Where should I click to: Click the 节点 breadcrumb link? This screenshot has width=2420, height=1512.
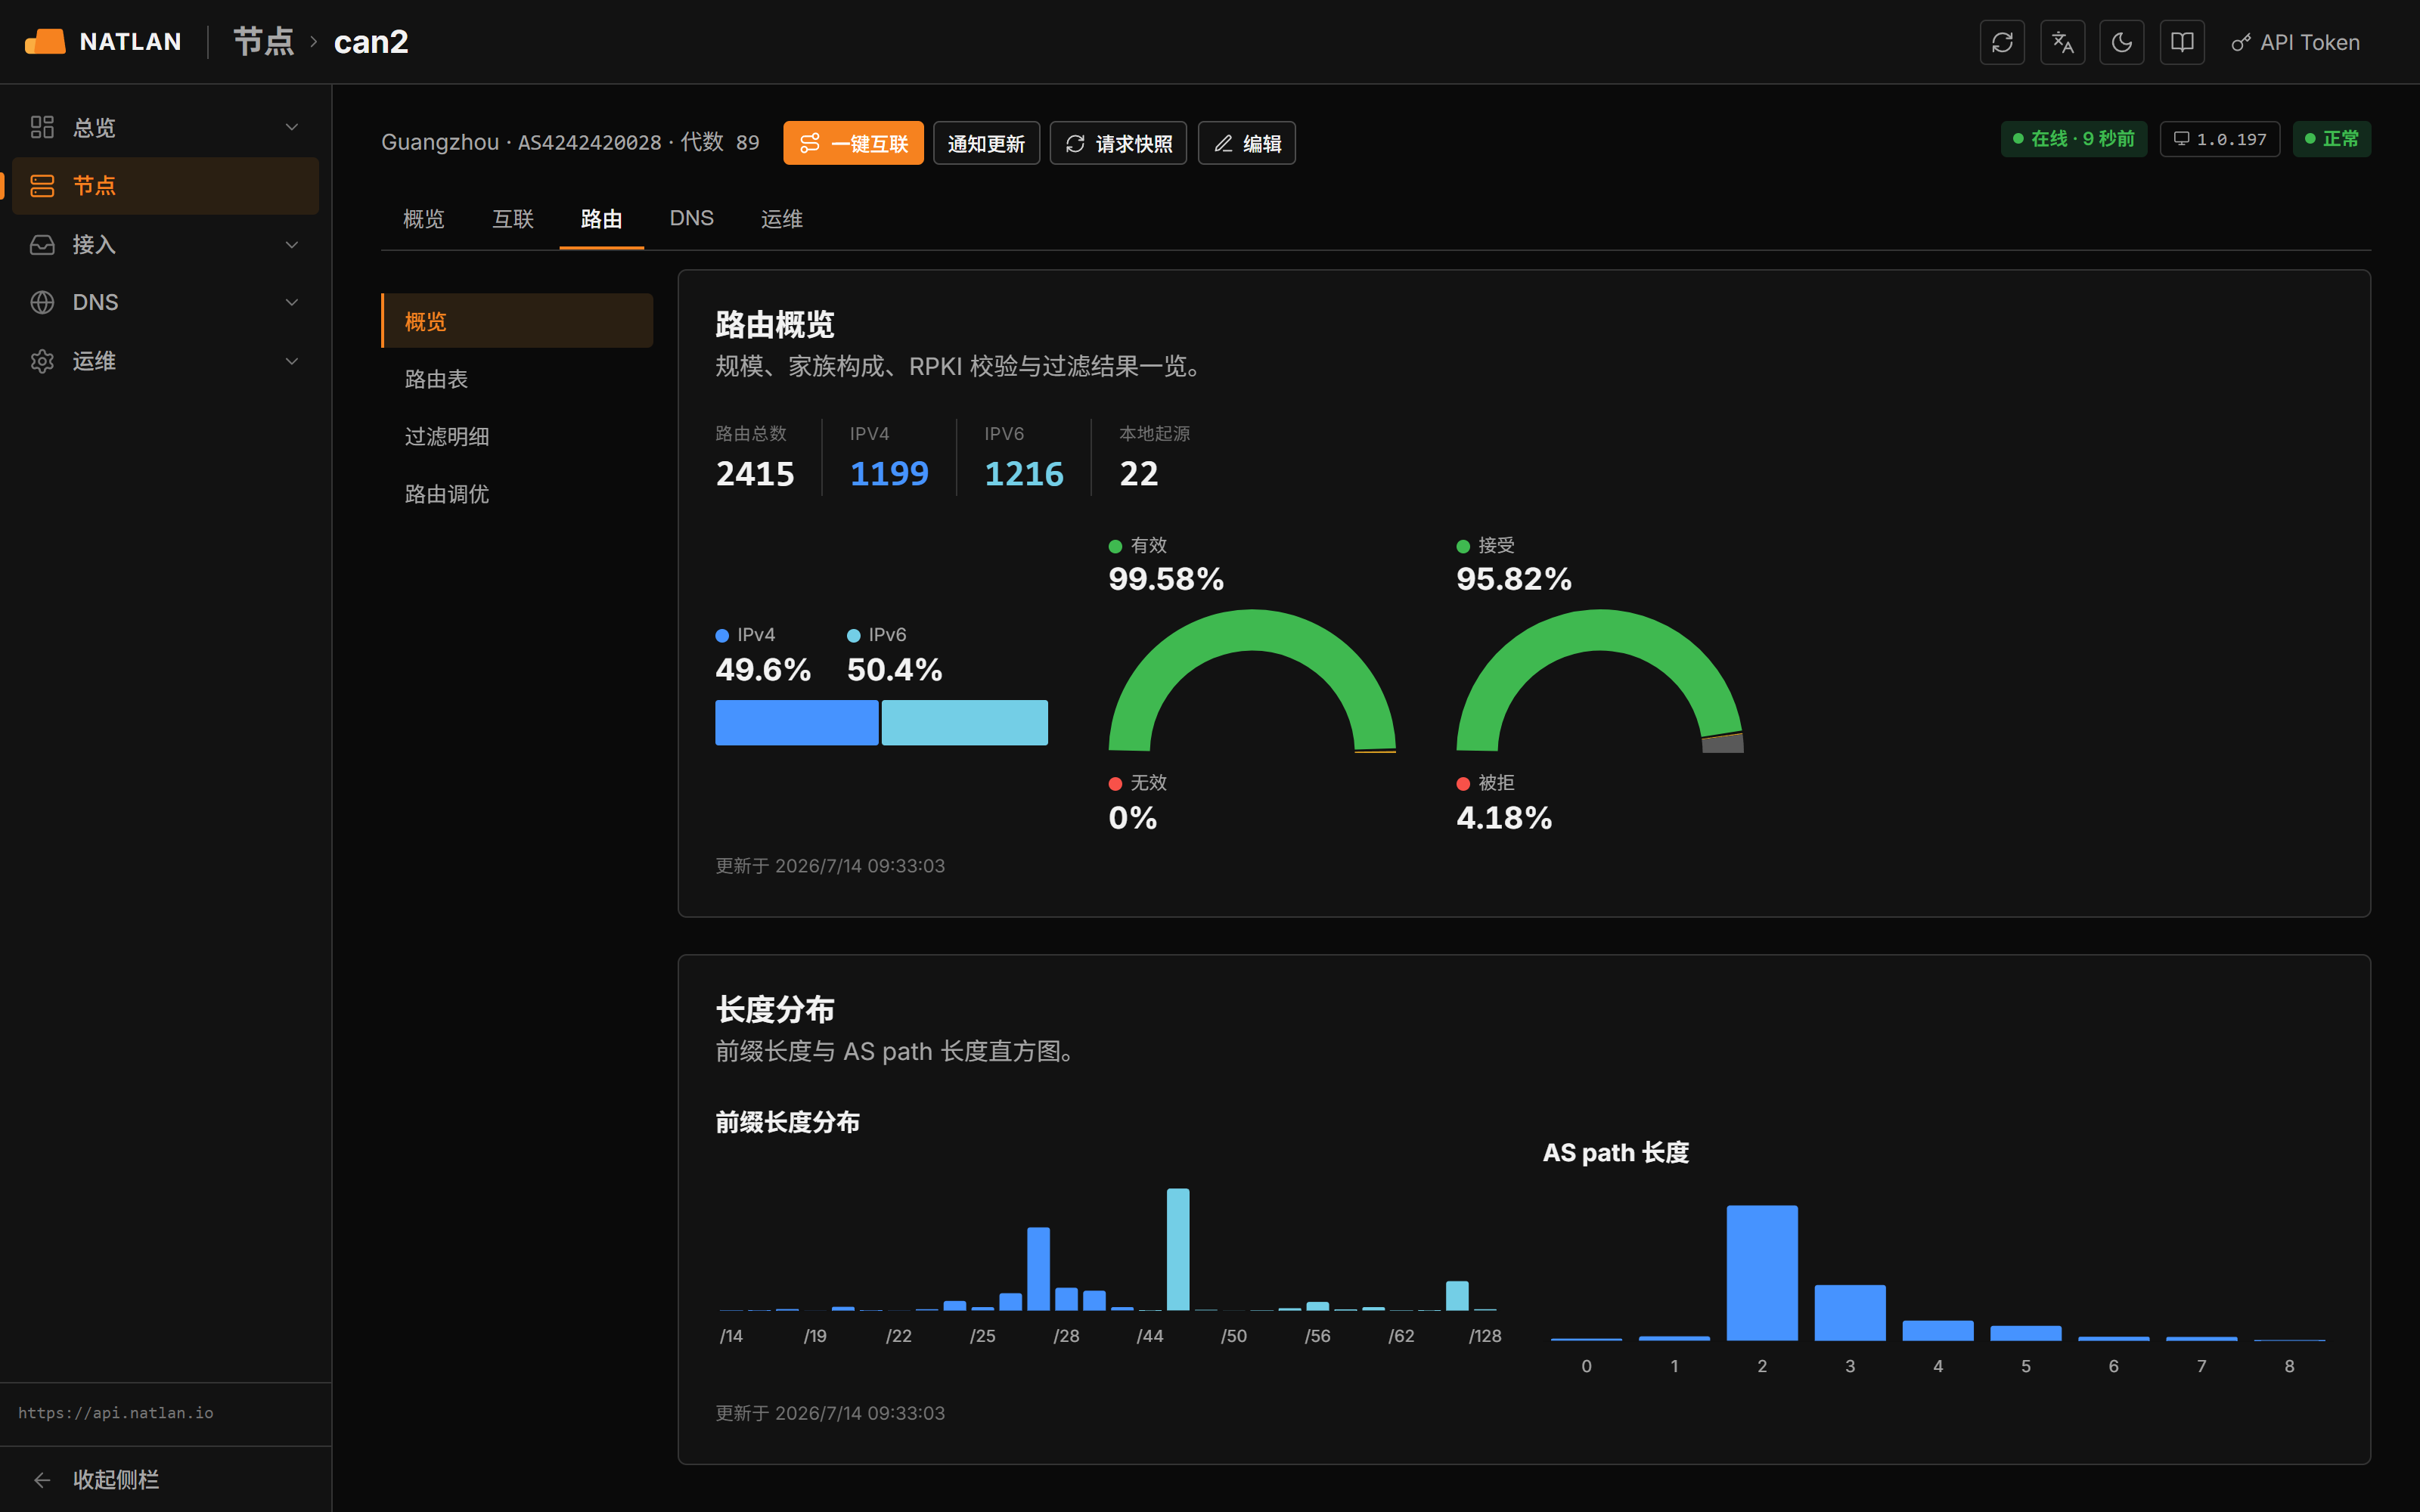point(264,42)
